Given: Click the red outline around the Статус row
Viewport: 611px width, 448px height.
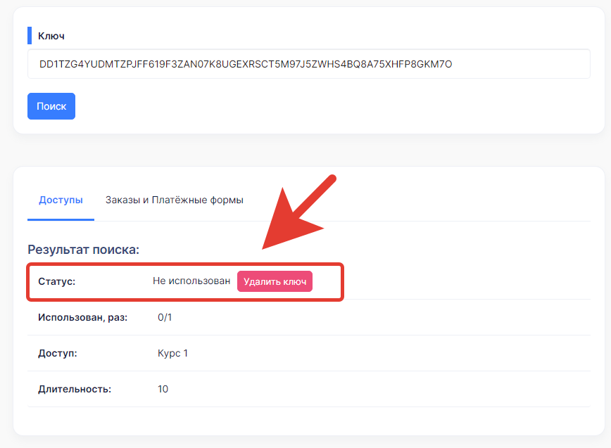Looking at the screenshot, I should click(185, 264).
